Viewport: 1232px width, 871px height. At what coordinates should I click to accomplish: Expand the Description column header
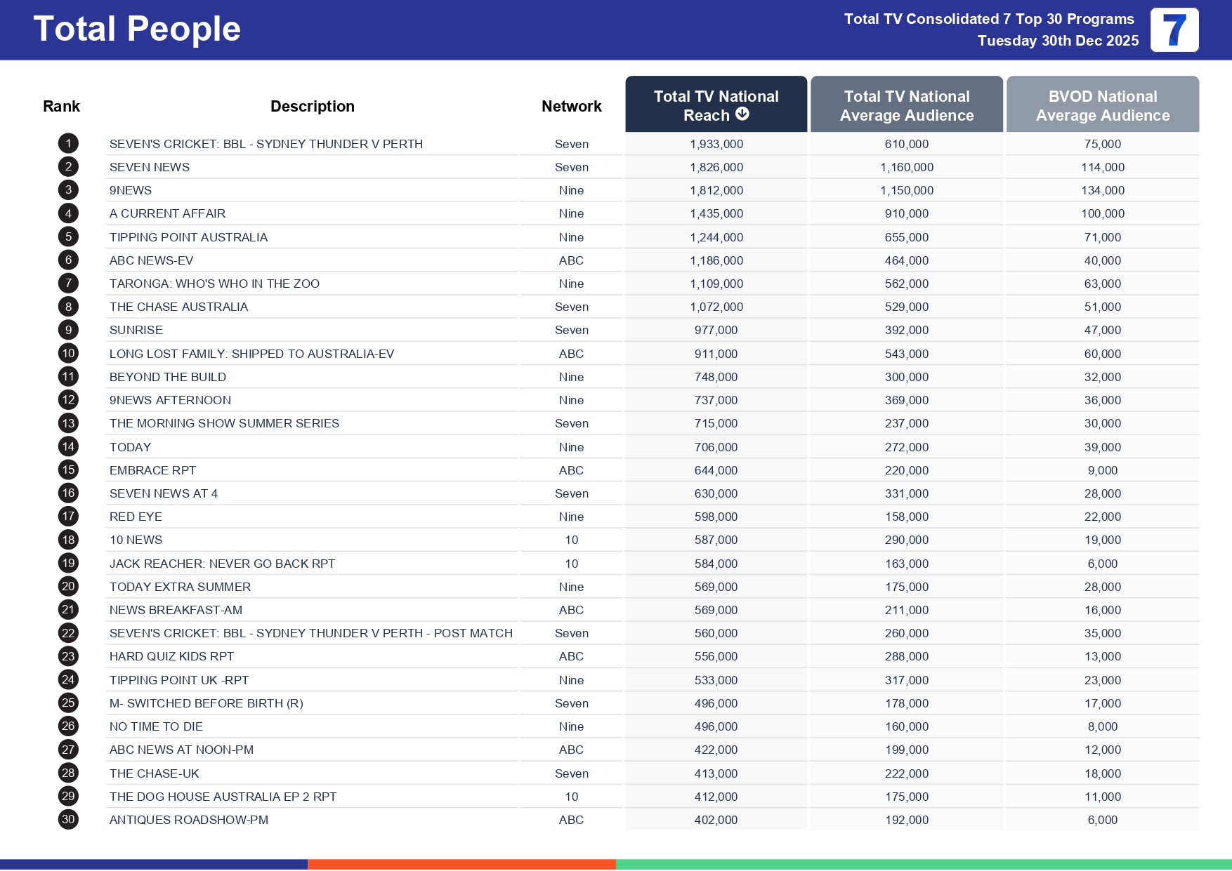pyautogui.click(x=313, y=105)
